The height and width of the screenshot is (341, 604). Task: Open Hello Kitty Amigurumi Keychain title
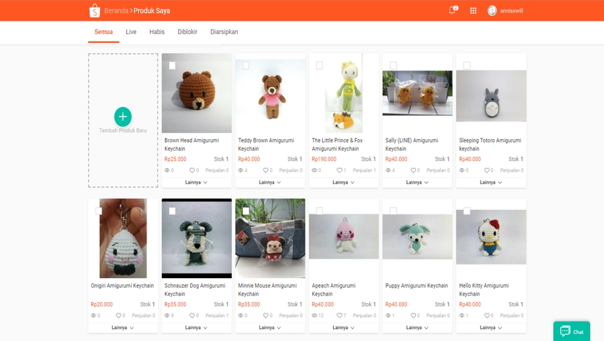tap(484, 290)
